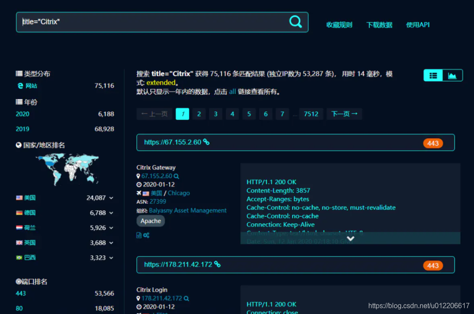This screenshot has width=474, height=314.
Task: Click link icon beside https://67.155.2.60
Action: [207, 142]
